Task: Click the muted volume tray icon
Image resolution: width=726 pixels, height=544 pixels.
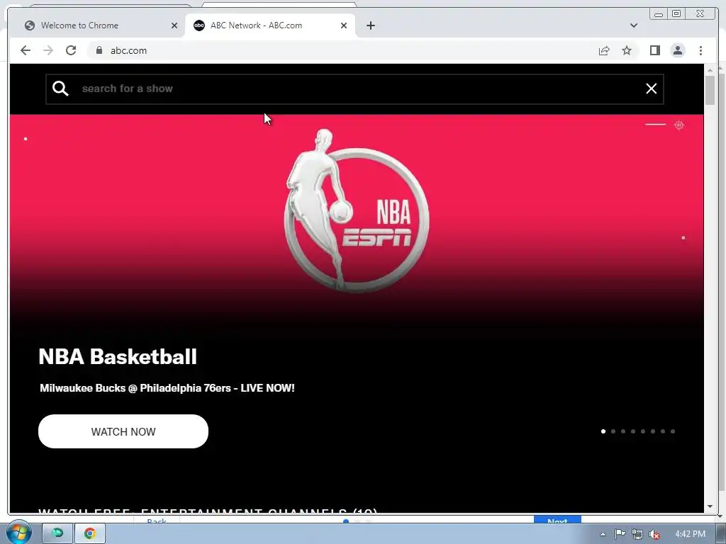Action: (x=654, y=534)
